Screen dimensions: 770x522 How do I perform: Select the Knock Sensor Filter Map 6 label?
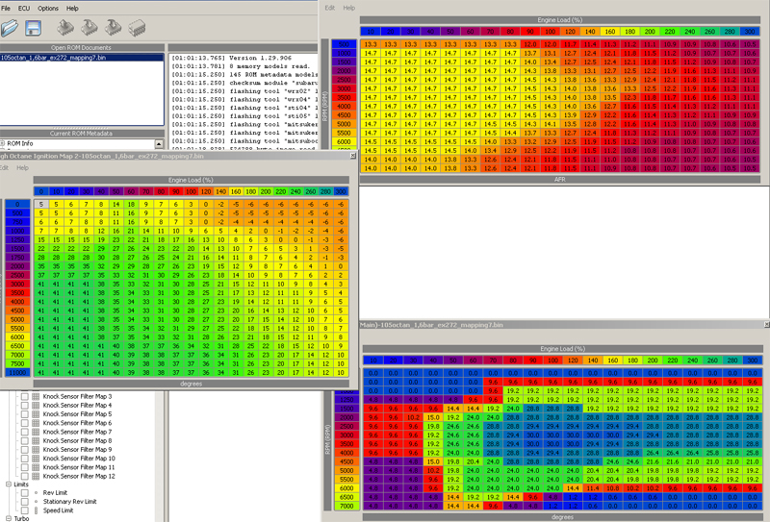click(77, 423)
